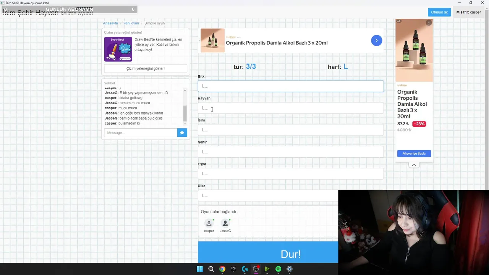Click the Misafir: casper user label
Screen dimensions: 489x275
tap(468, 12)
